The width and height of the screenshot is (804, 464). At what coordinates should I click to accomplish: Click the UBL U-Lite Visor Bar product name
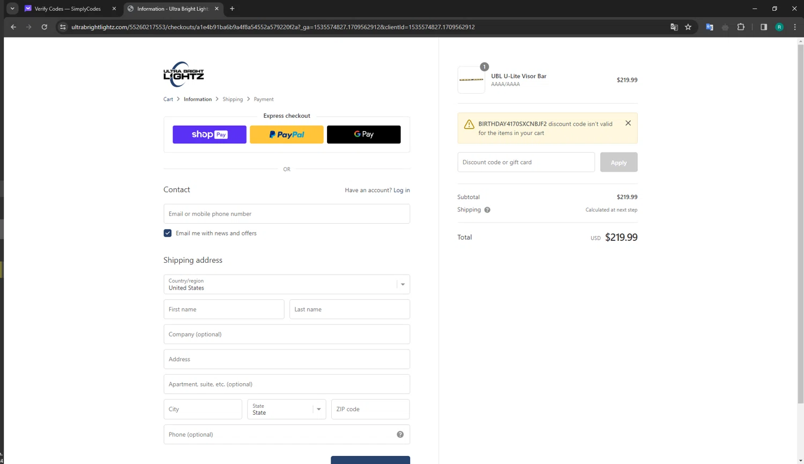click(518, 76)
